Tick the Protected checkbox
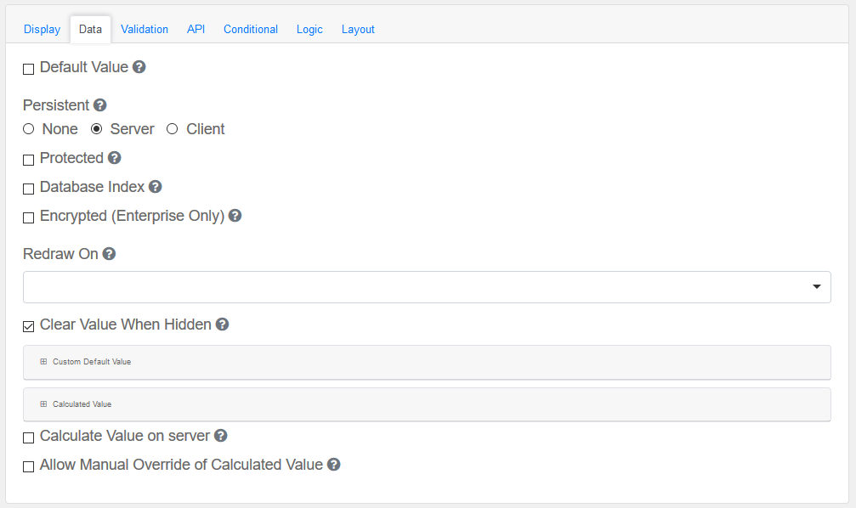 (29, 160)
